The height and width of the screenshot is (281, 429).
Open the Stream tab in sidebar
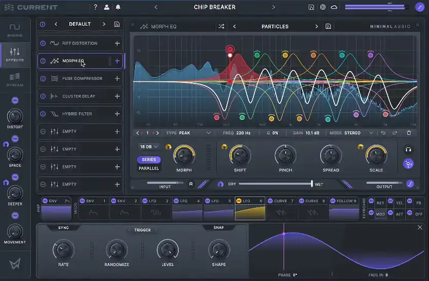coord(15,79)
